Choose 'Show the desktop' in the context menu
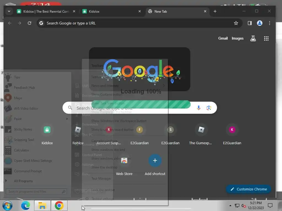The height and width of the screenshot is (211, 282). click(125, 167)
